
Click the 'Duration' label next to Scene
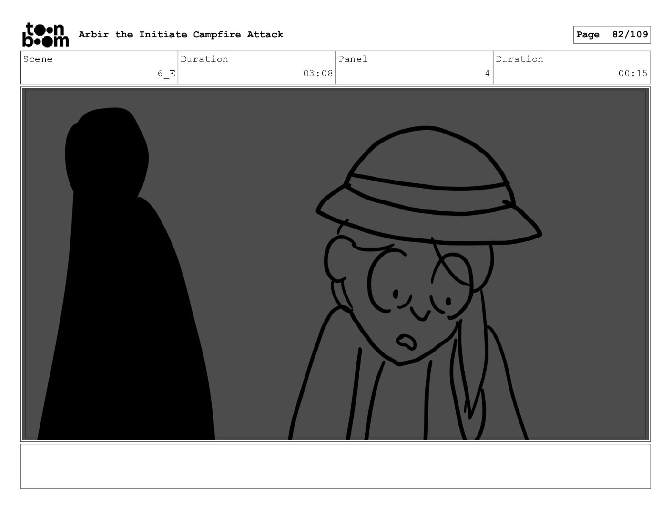pyautogui.click(x=205, y=59)
